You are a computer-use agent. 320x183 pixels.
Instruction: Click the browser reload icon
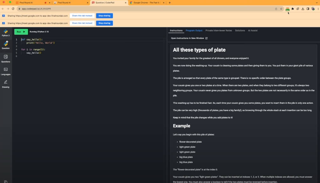pyautogui.click(x=13, y=9)
